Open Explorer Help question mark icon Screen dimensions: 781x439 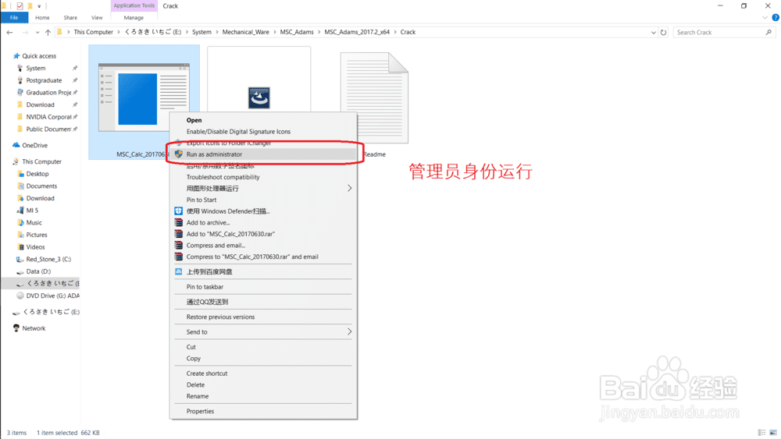(776, 17)
